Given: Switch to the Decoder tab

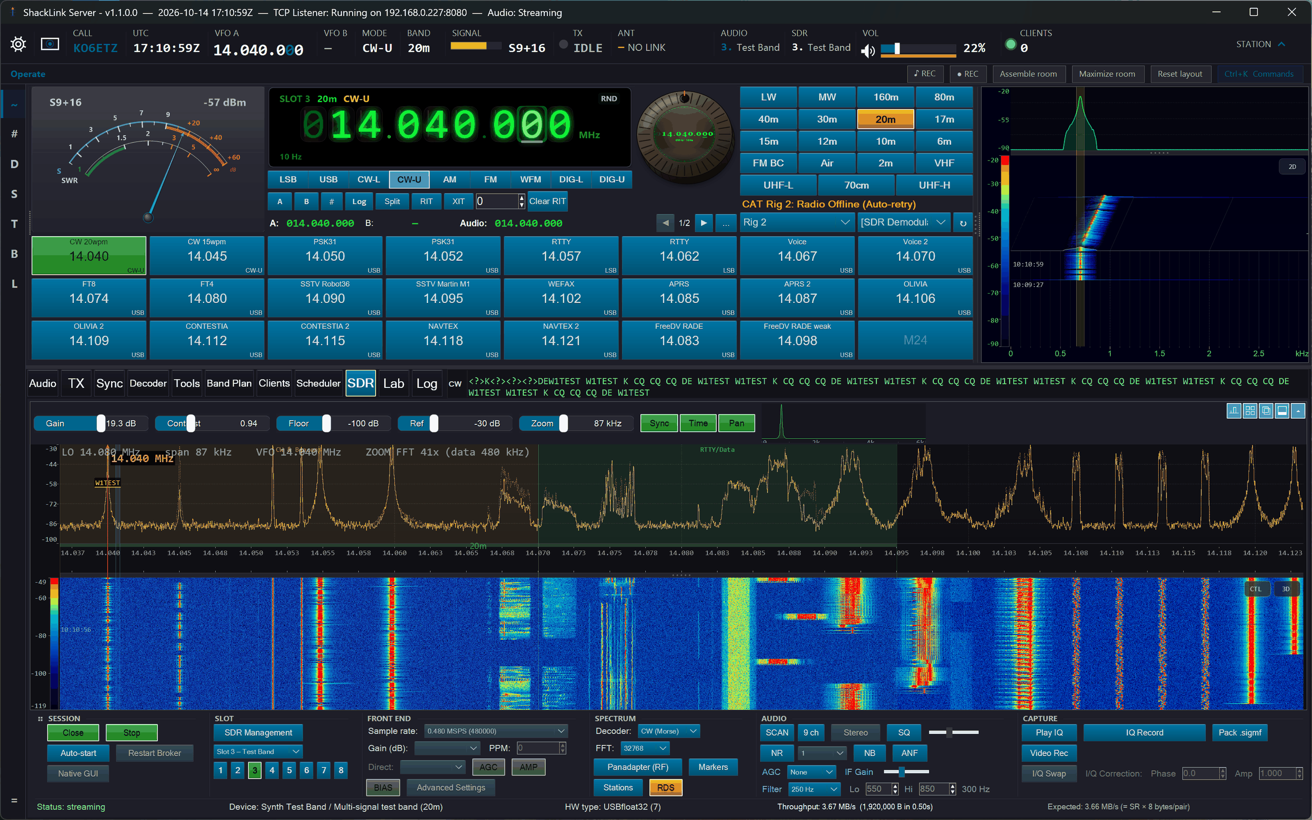Looking at the screenshot, I should (x=148, y=383).
